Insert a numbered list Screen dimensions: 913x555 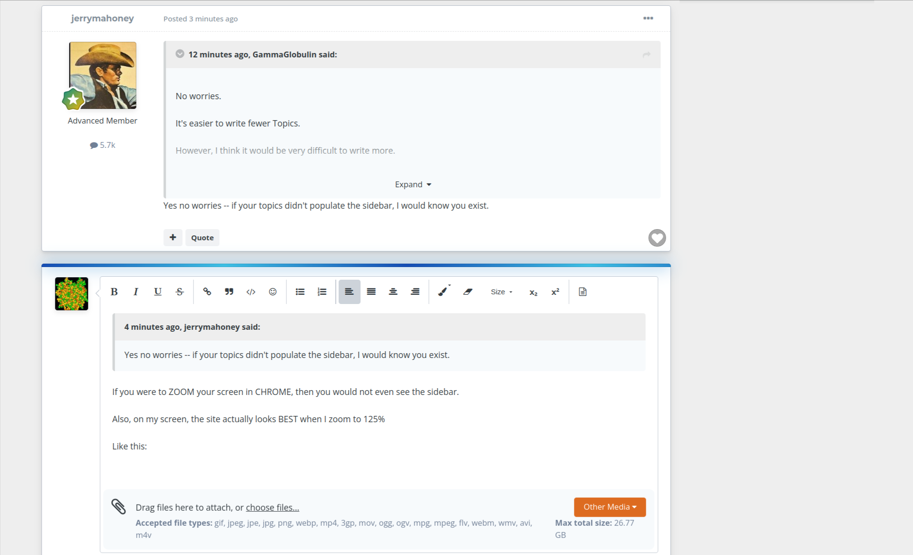322,292
